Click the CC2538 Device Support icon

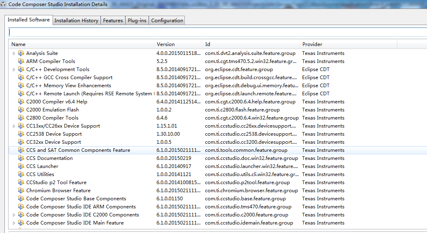click(21, 134)
